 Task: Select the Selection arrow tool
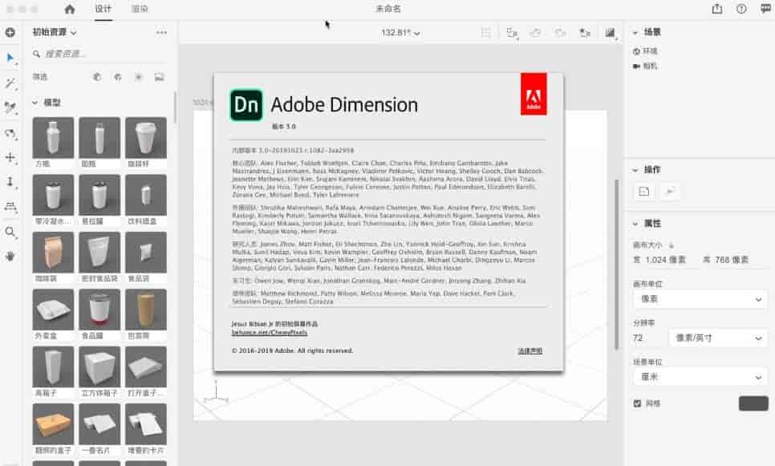tap(10, 57)
